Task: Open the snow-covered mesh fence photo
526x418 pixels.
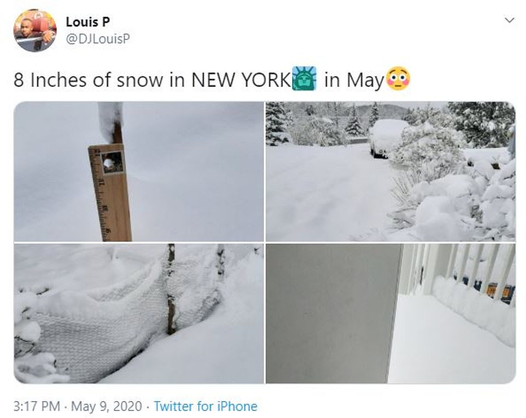Action: tap(139, 313)
